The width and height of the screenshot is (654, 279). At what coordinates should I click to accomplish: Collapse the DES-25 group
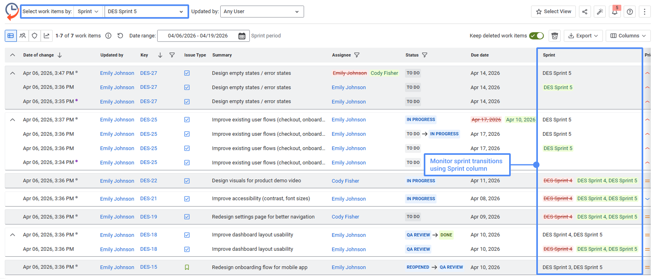pos(13,120)
